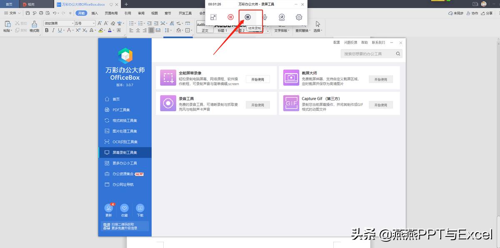Toggle bold formatting

(47, 30)
